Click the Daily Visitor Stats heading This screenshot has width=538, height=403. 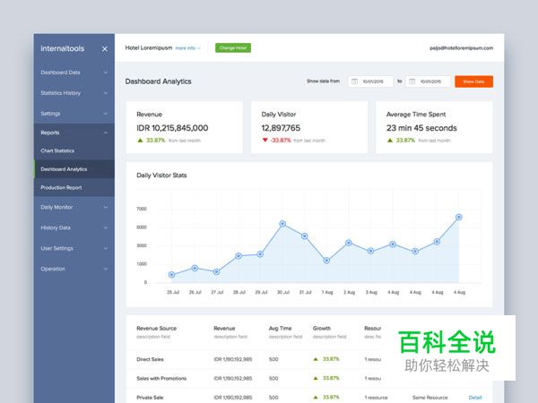pyautogui.click(x=161, y=176)
